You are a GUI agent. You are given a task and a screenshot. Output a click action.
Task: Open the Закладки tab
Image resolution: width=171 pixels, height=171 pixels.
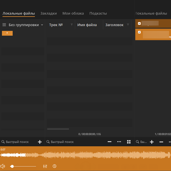tap(49, 13)
